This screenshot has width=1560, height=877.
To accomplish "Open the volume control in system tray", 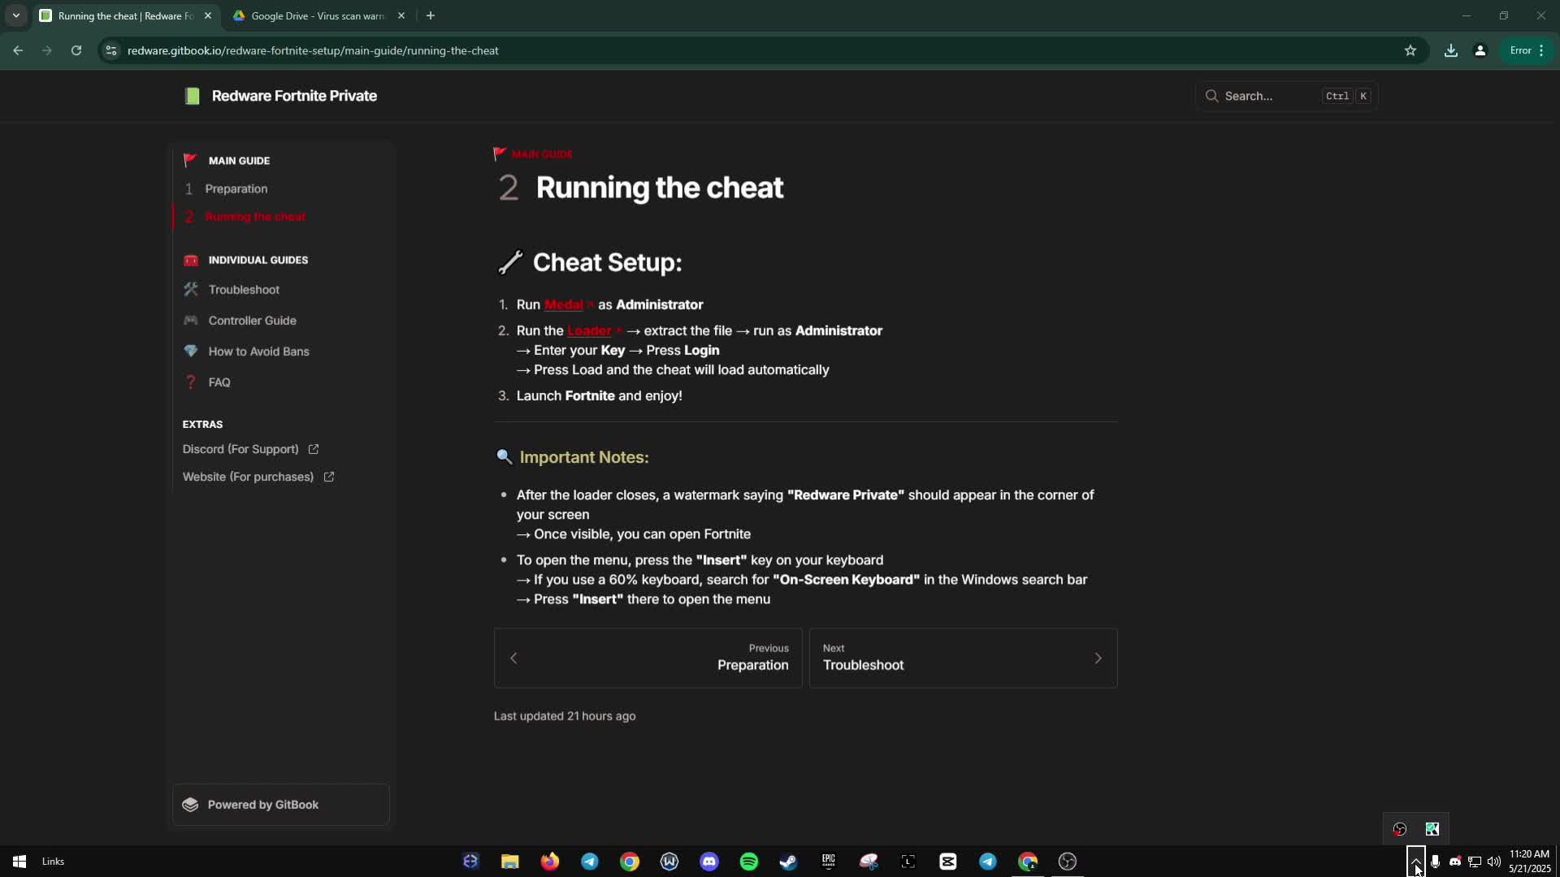I will point(1493,862).
